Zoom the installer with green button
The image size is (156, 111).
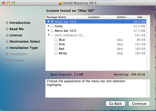click(14, 3)
